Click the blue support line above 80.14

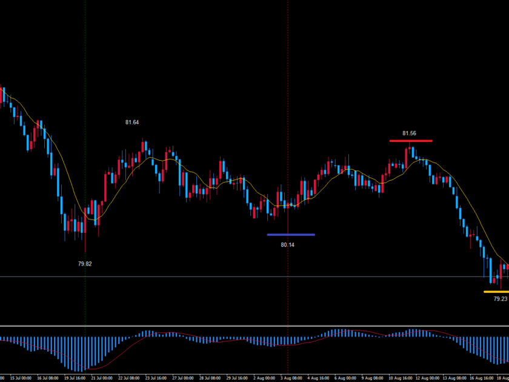[x=291, y=235]
